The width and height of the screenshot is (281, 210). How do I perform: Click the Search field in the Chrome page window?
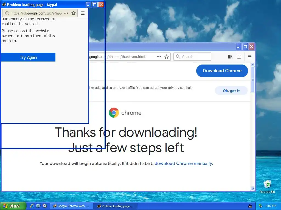[192, 57]
